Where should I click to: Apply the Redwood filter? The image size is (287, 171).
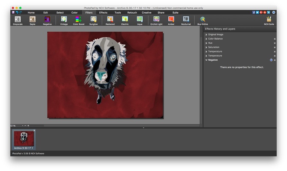click(x=110, y=21)
